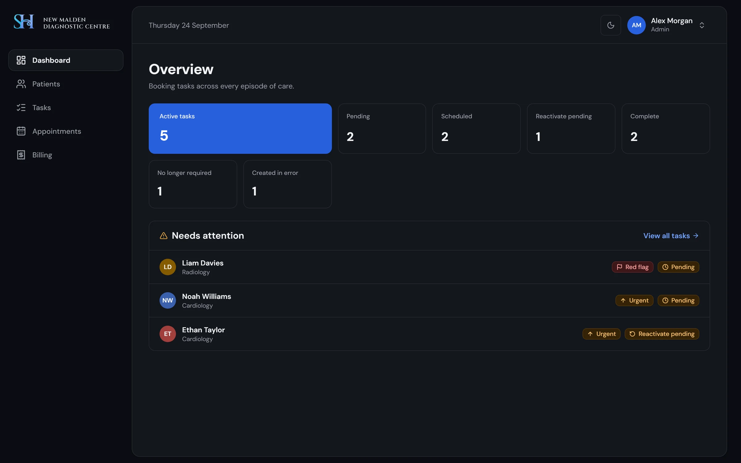The height and width of the screenshot is (463, 741).
Task: Click the Urgent badge on Noah Williams row
Action: (634, 300)
